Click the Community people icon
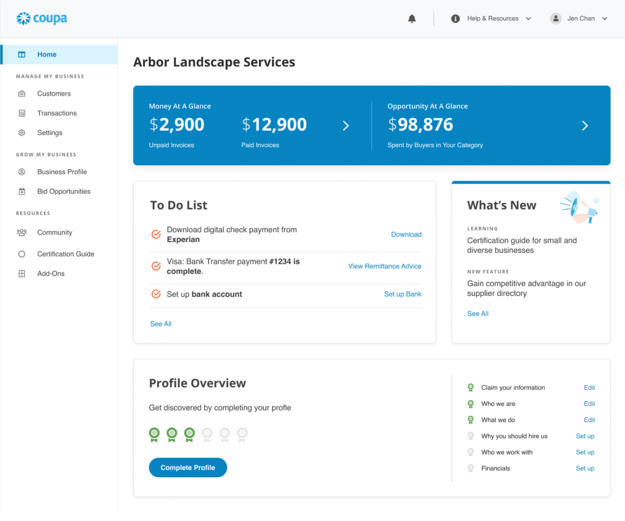The height and width of the screenshot is (521, 625). [22, 233]
